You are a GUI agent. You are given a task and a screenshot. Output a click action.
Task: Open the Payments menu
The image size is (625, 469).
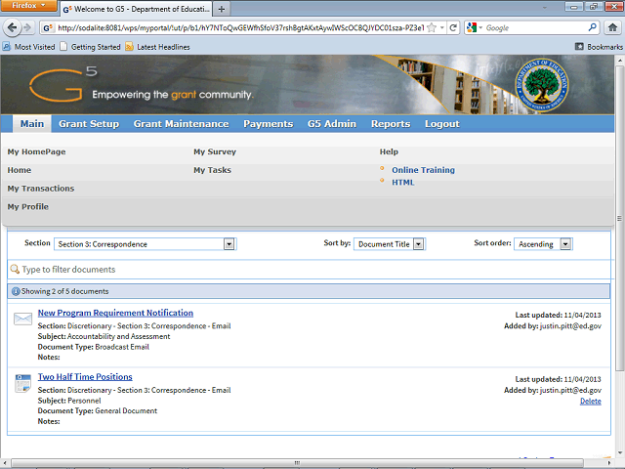(x=269, y=124)
